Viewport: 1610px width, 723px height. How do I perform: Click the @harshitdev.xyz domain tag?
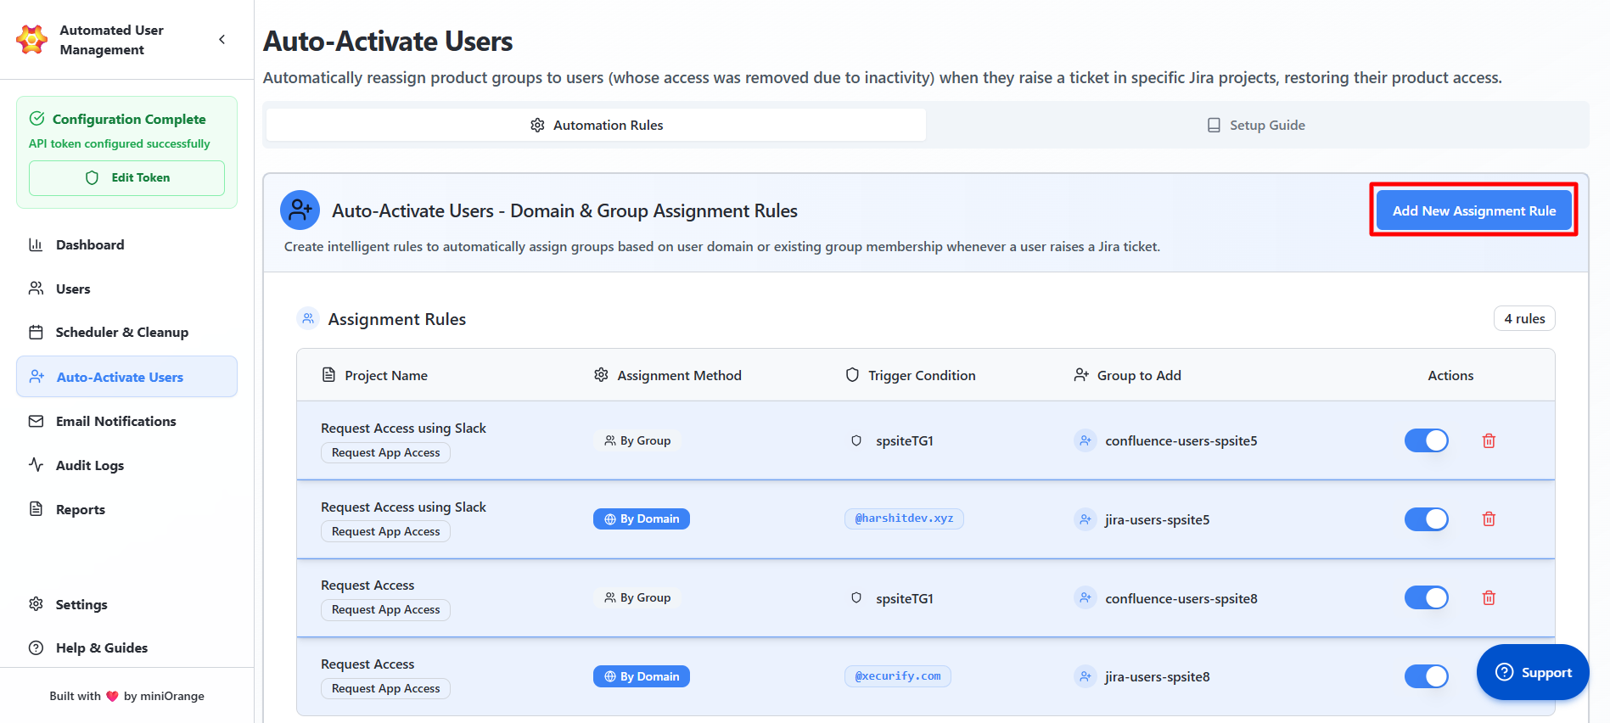tap(904, 518)
